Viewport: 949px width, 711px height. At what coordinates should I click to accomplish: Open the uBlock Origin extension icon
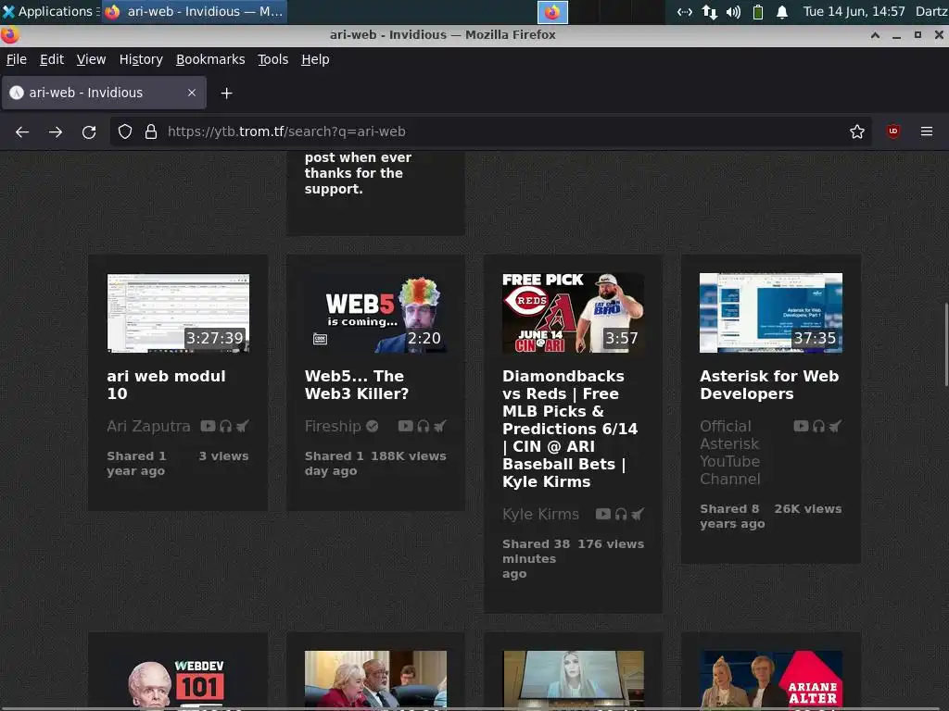893,131
